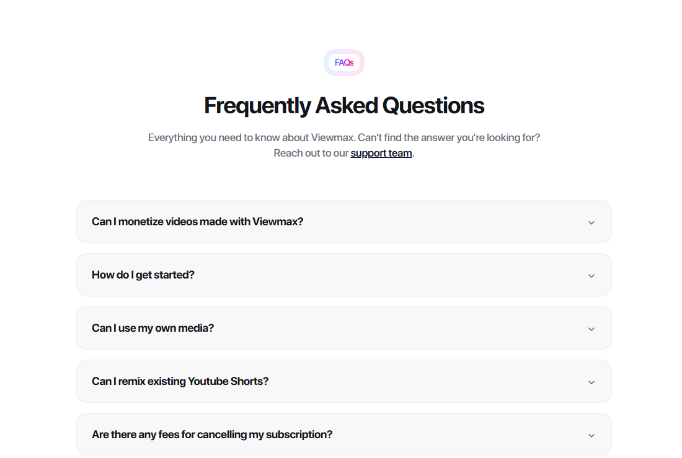This screenshot has width=682, height=458.
Task: Click the chevron on the Youtube Shorts remix question
Action: 591,382
